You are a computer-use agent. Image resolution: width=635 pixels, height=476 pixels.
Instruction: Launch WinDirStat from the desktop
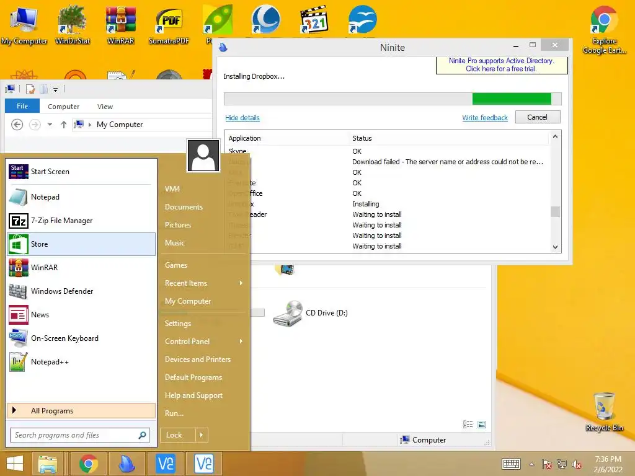[x=72, y=25]
